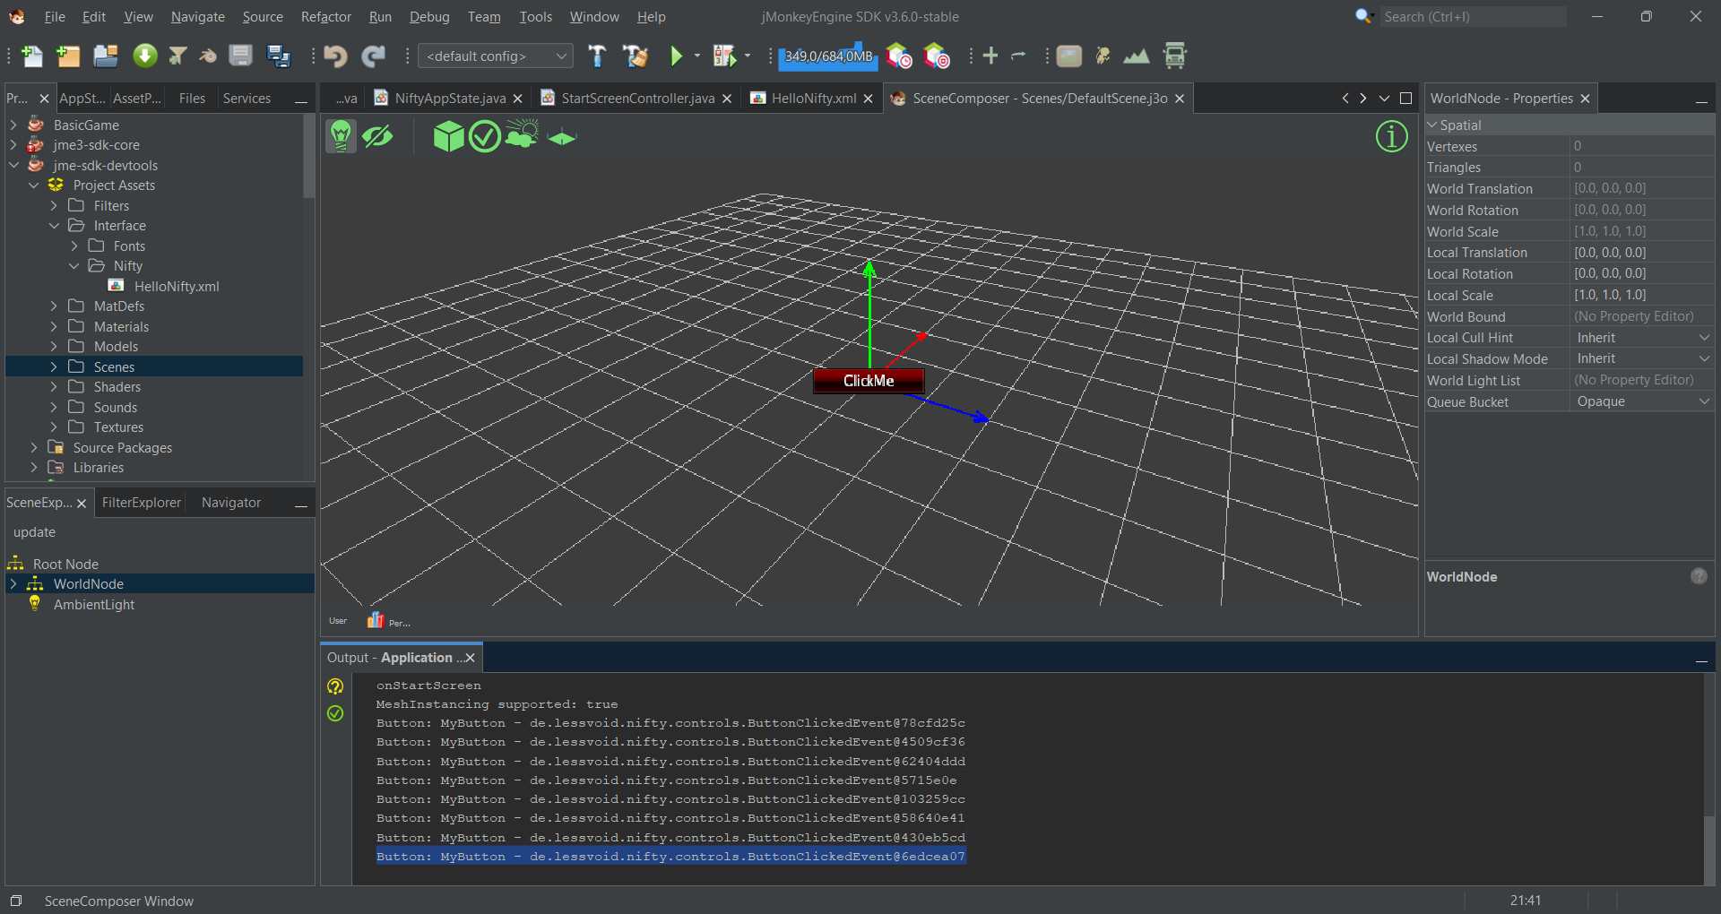Click the yellow question icon in Output panel
The height and width of the screenshot is (914, 1721).
(x=335, y=686)
